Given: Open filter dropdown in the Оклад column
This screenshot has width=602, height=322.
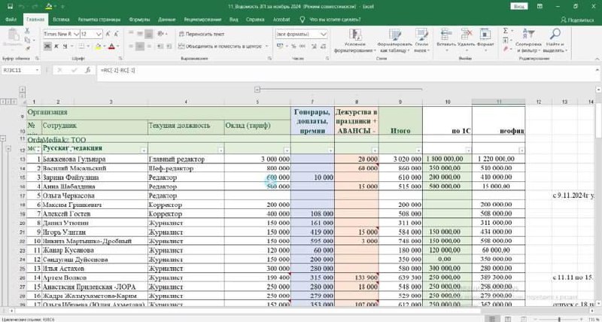Looking at the screenshot, I should pyautogui.click(x=285, y=150).
